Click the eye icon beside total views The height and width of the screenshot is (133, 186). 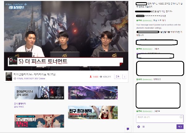coord(101,77)
